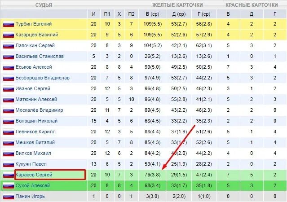Open referee Безбородов Владислав link

tap(43, 78)
